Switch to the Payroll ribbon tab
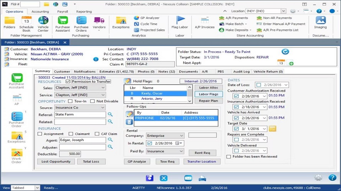The width and height of the screenshot is (341, 191). pyautogui.click(x=62, y=11)
